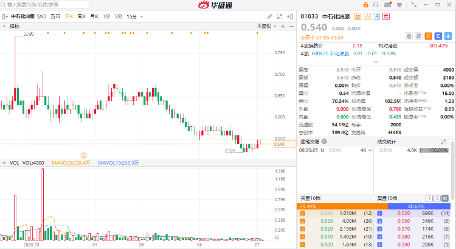Click the 100.00% volume distribution bar

click(x=434, y=150)
